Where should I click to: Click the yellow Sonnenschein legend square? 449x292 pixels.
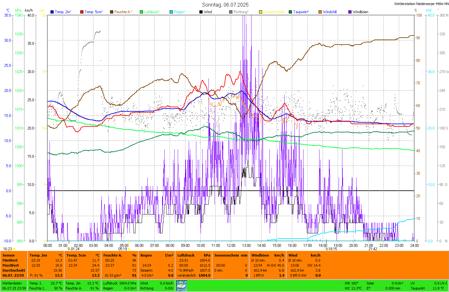[261, 12]
